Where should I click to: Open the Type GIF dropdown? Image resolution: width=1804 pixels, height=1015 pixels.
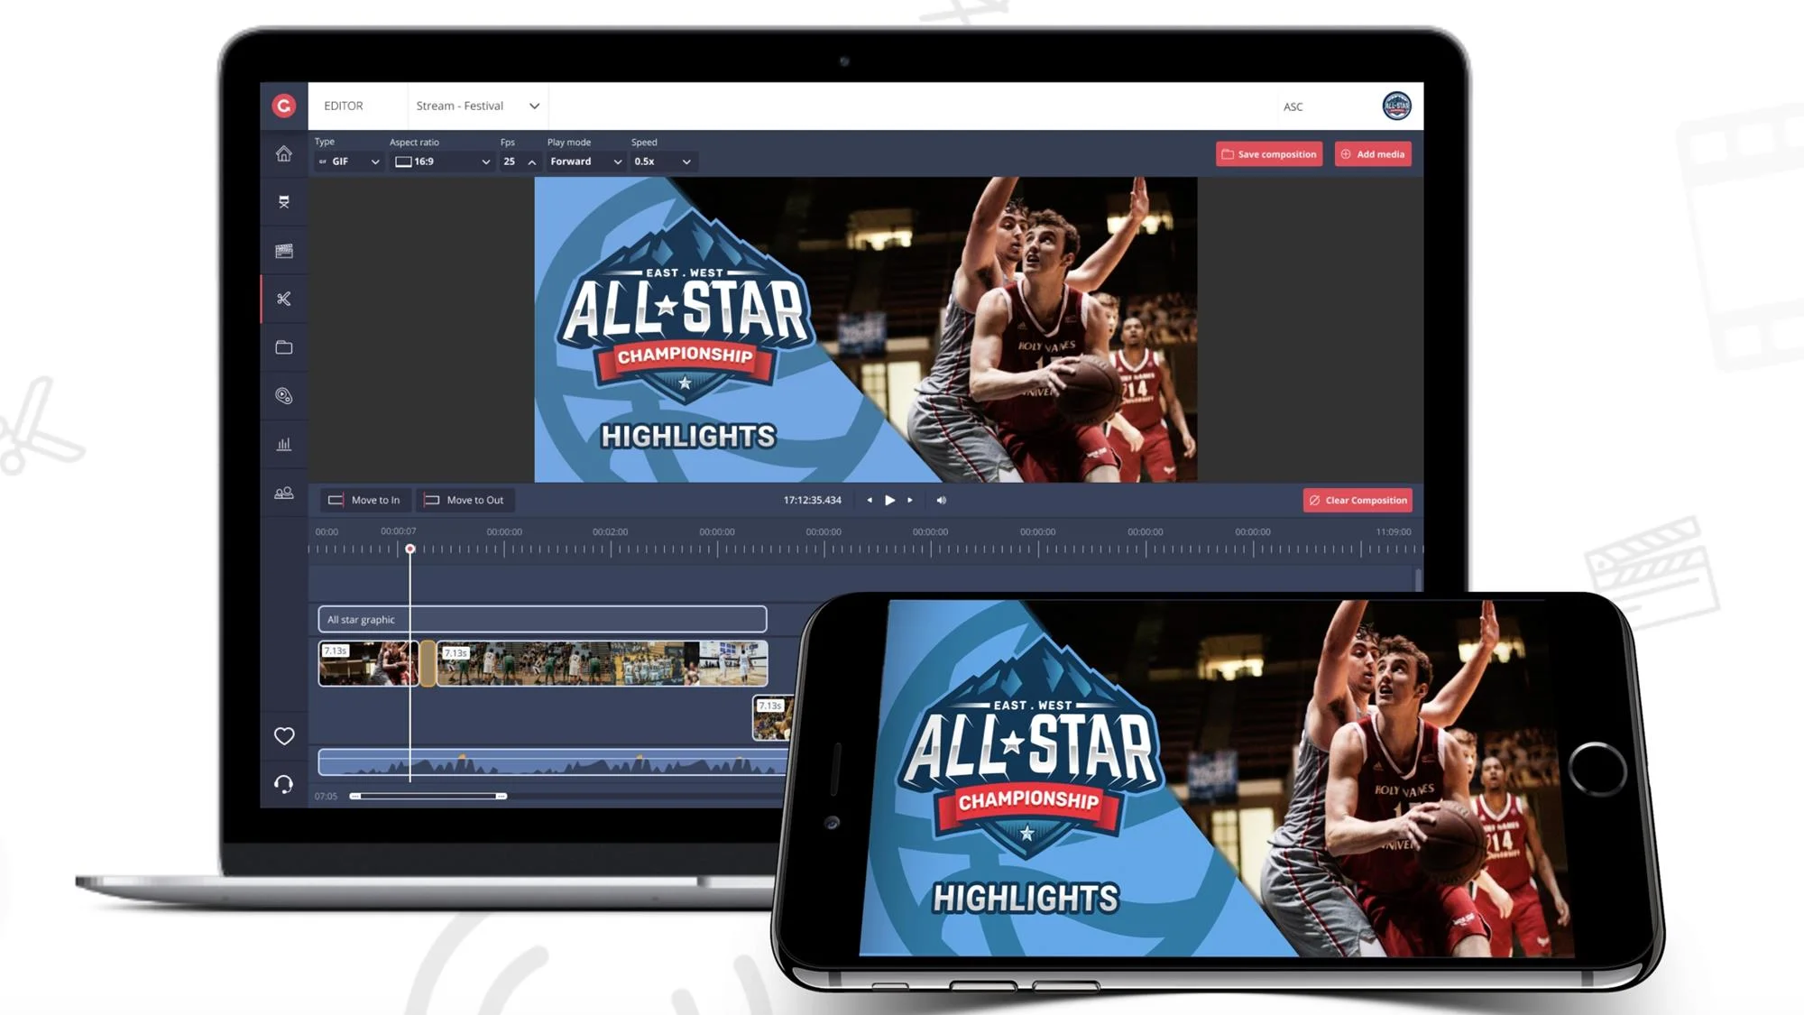[x=348, y=161]
